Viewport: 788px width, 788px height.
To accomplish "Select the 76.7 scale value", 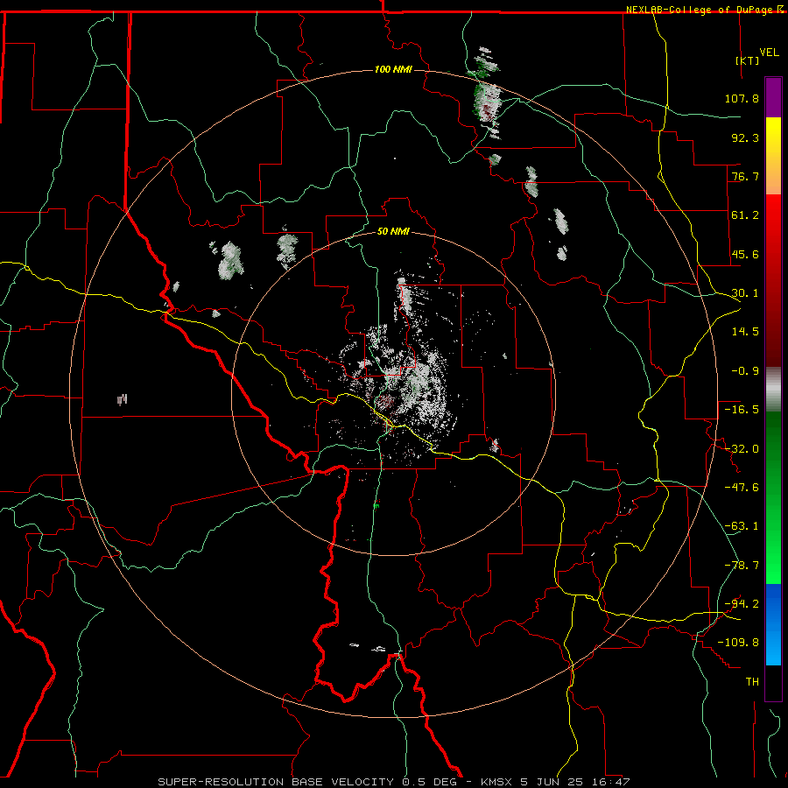I will click(745, 176).
